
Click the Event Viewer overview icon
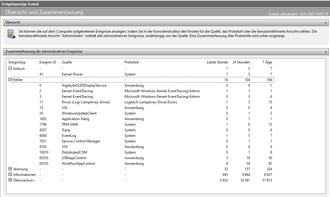[11, 34]
